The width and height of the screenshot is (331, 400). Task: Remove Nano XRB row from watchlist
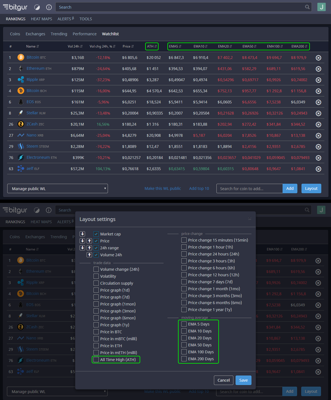tap(318, 136)
